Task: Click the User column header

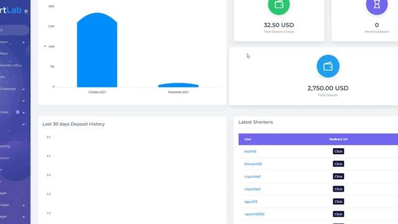Action: pos(248,139)
